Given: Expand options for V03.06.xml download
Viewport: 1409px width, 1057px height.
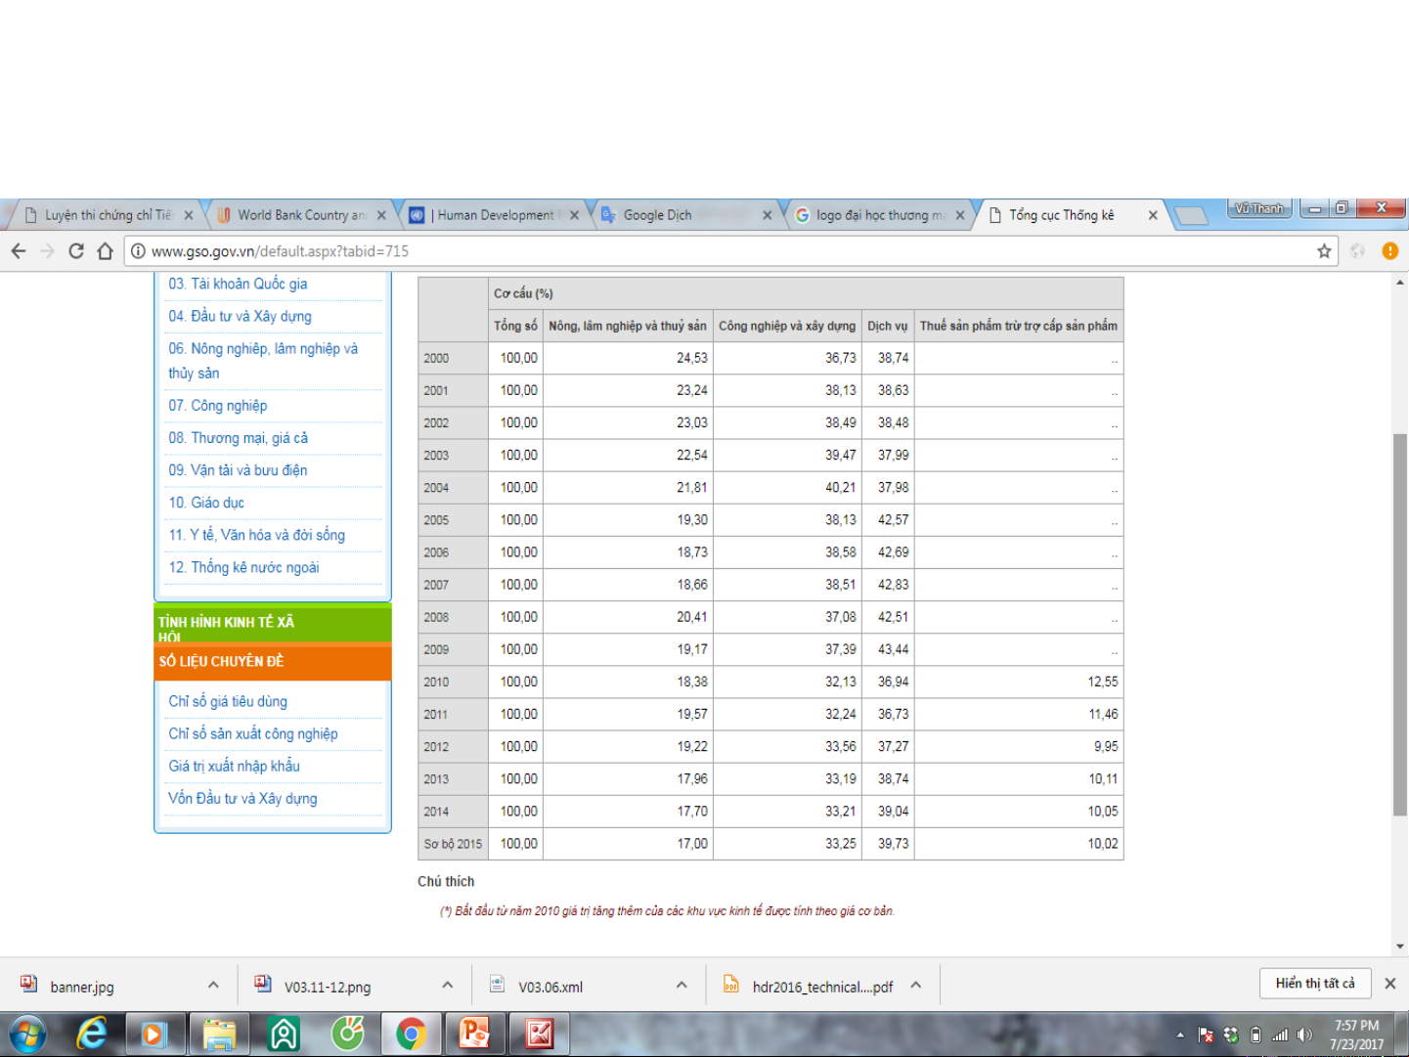Looking at the screenshot, I should point(682,986).
